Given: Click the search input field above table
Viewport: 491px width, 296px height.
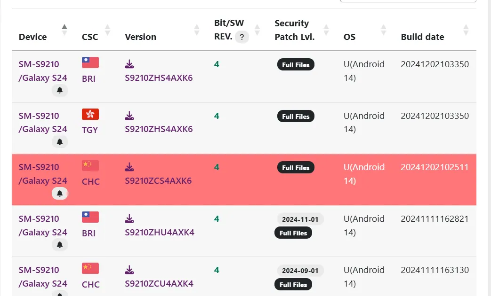Looking at the screenshot, I should [408, 1].
